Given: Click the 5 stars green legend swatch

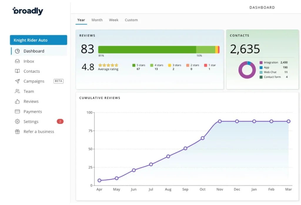Looking at the screenshot, I should pos(134,65).
